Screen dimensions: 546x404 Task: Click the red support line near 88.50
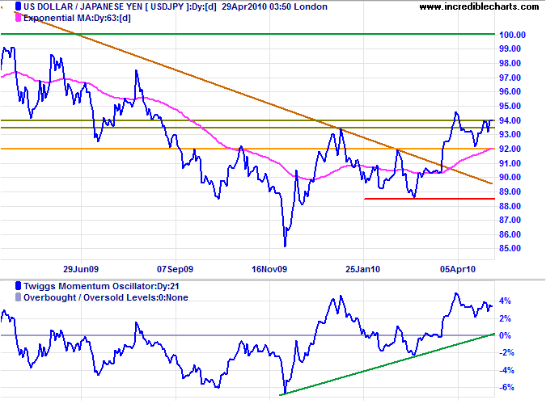(430, 199)
